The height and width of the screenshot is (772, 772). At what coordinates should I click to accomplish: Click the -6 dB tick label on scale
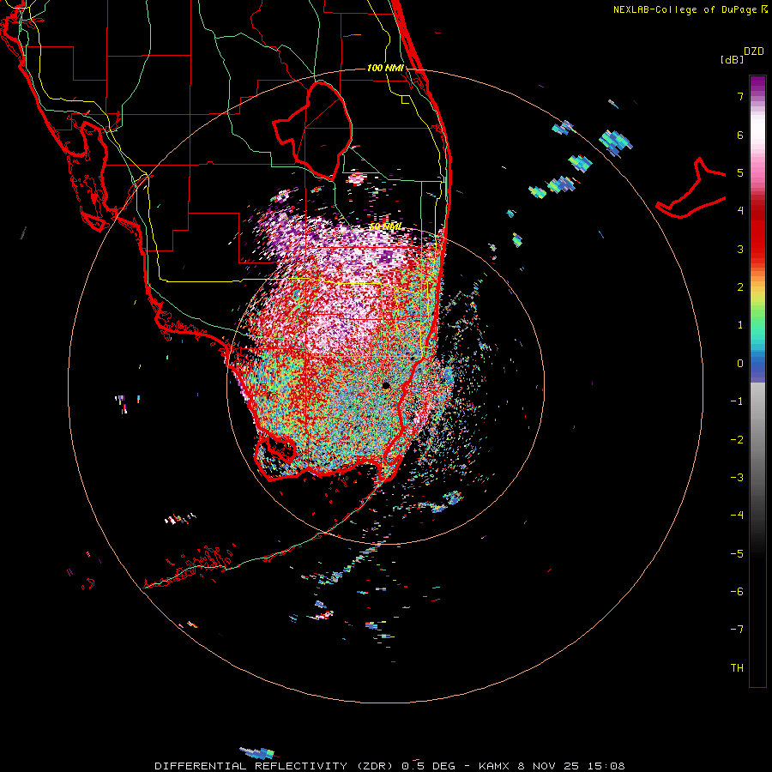coord(737,592)
